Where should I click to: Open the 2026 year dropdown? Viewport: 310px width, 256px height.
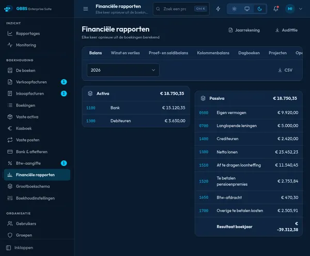click(x=123, y=70)
